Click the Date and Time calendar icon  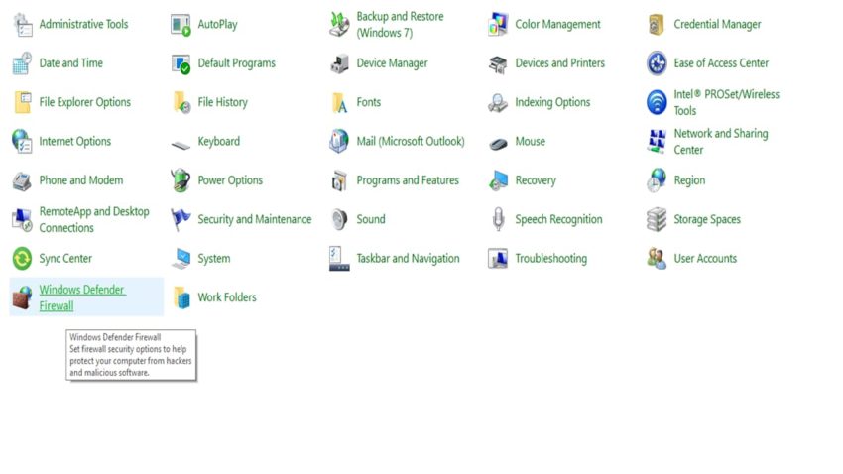click(22, 63)
